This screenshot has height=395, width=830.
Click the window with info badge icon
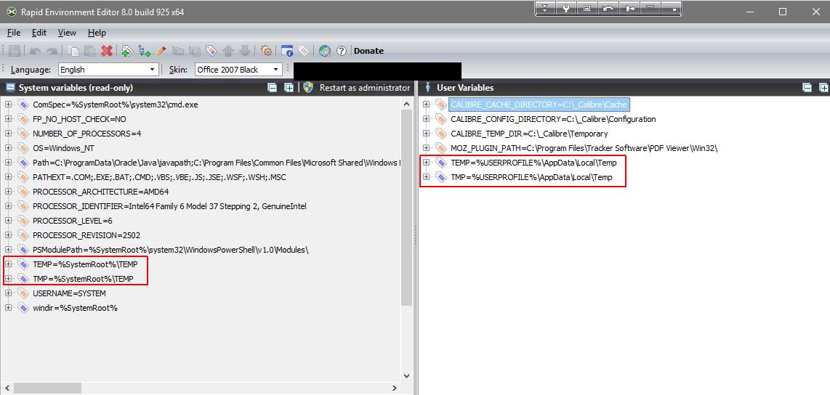pos(287,51)
